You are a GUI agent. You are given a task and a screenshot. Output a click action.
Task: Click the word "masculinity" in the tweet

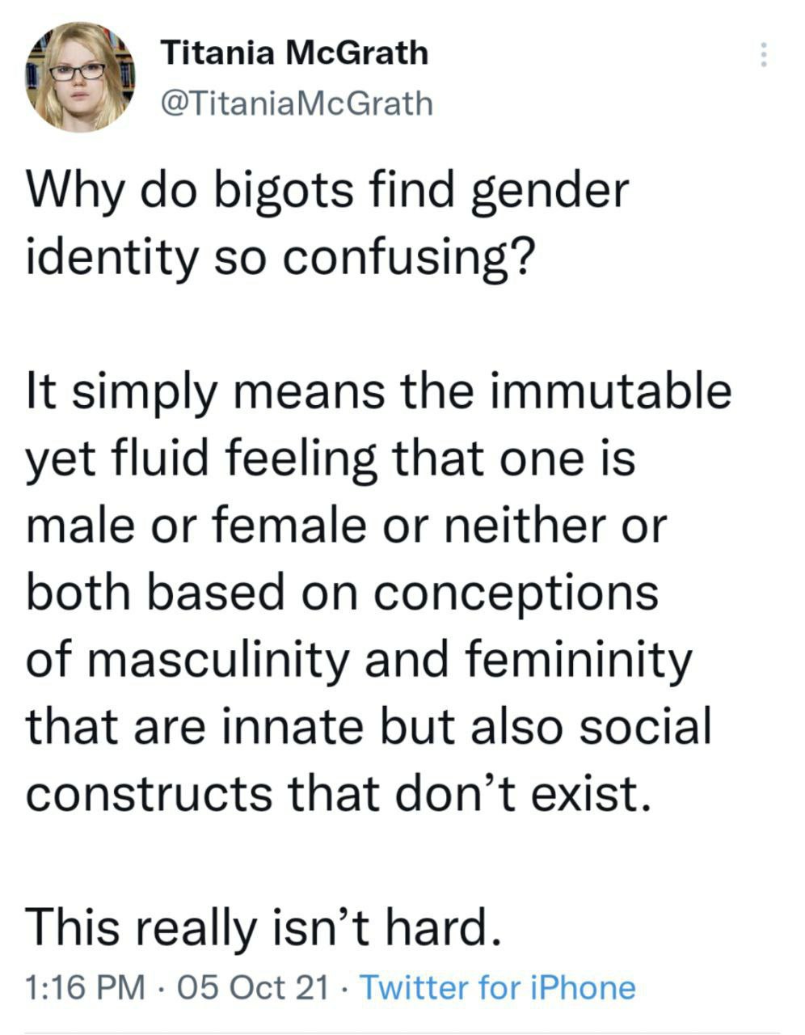click(x=217, y=660)
